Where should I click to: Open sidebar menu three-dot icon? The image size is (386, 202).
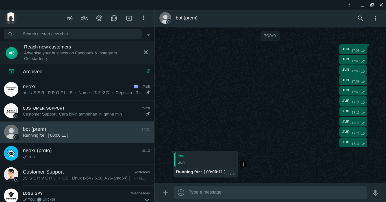tap(144, 18)
